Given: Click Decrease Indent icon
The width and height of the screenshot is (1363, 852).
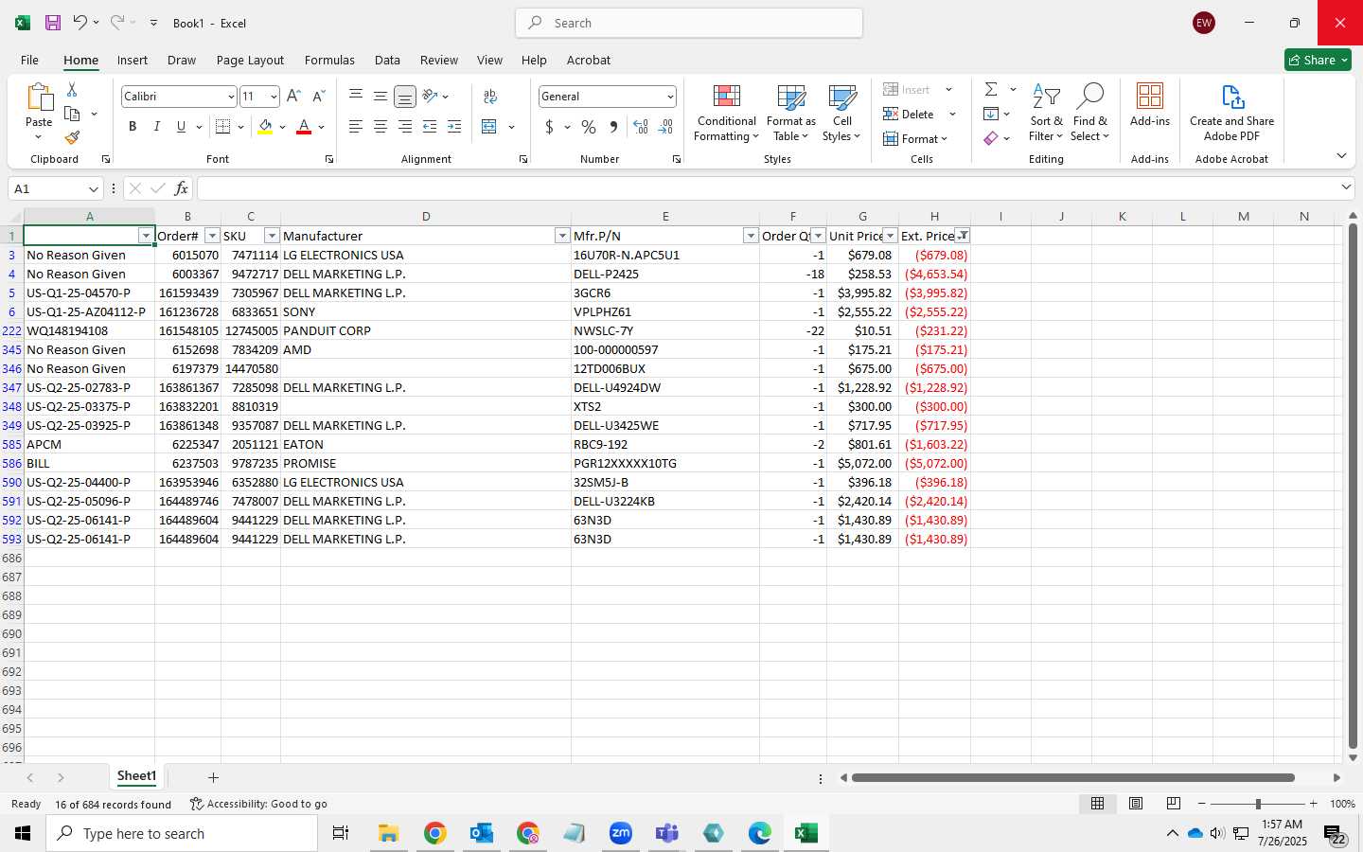Looking at the screenshot, I should click(430, 127).
